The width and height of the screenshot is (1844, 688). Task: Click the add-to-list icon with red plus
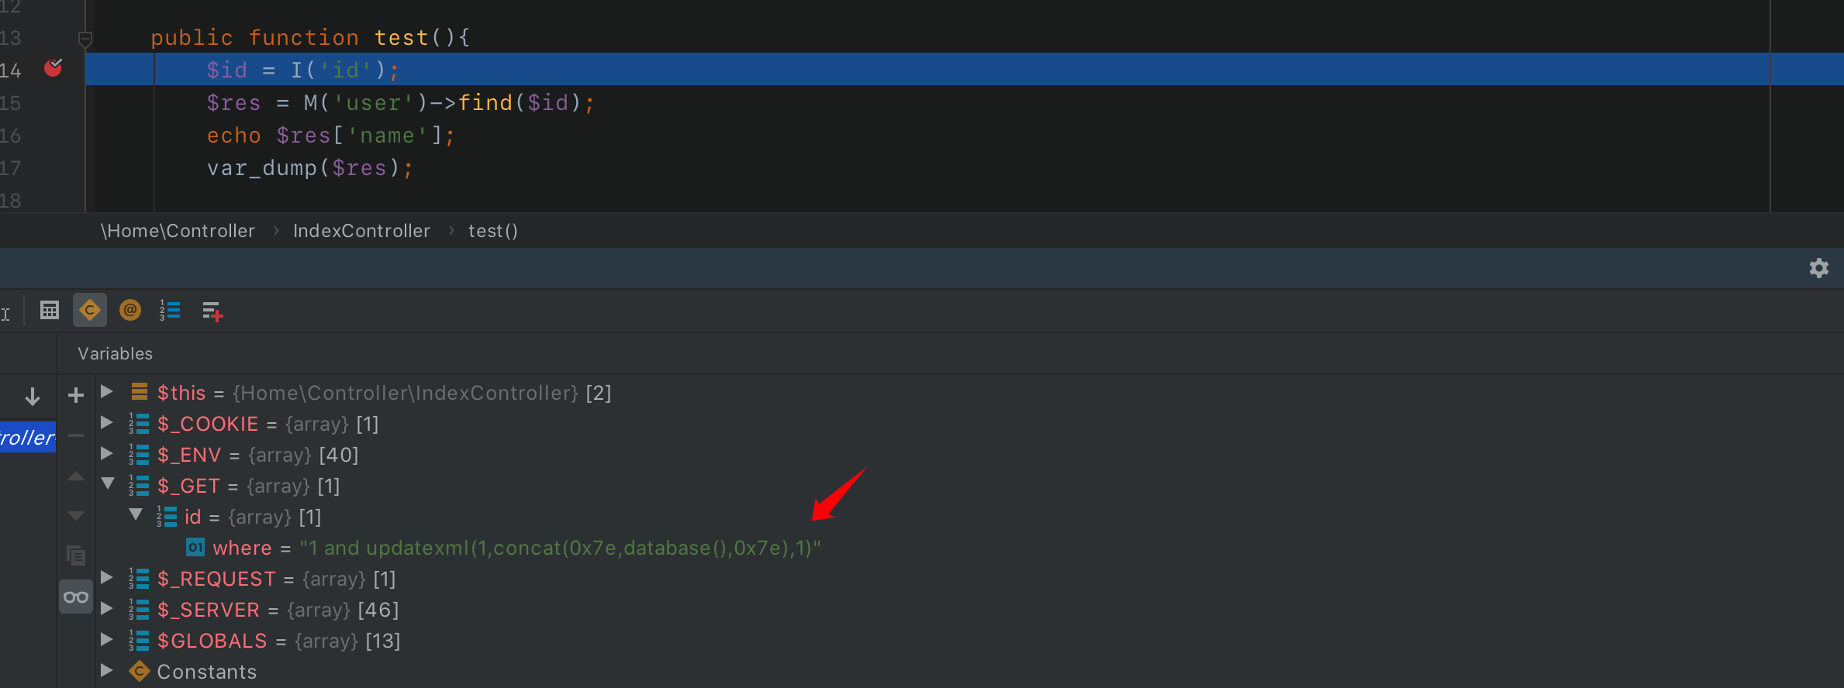(x=212, y=311)
